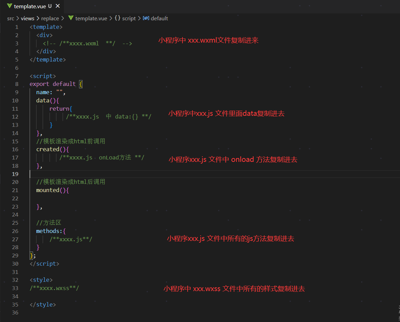400x322 pixels.
Task: Click the Vue file icon in the breadcrumbs
Action: 71,18
